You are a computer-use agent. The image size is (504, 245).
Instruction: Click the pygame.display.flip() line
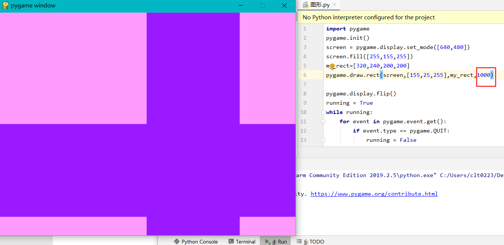tap(361, 94)
